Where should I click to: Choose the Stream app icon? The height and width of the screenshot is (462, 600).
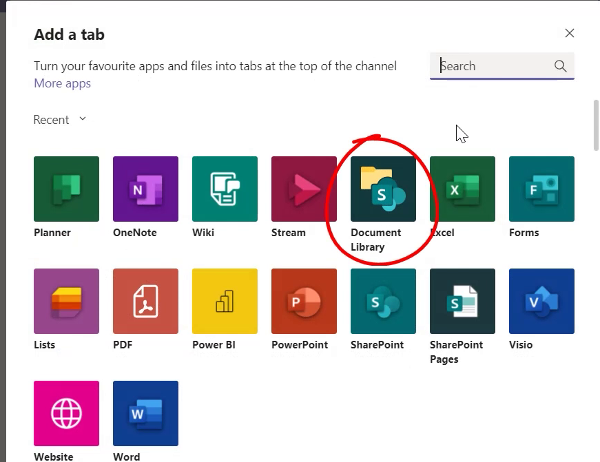[x=304, y=189]
